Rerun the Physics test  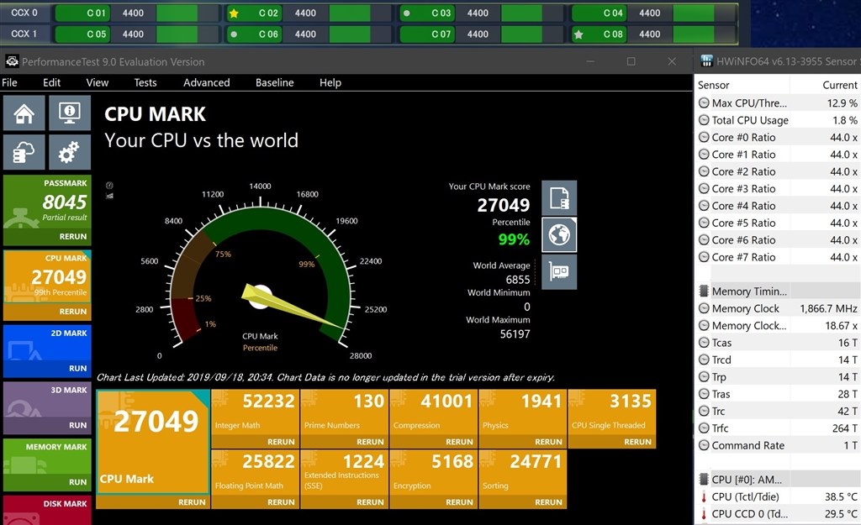click(548, 442)
